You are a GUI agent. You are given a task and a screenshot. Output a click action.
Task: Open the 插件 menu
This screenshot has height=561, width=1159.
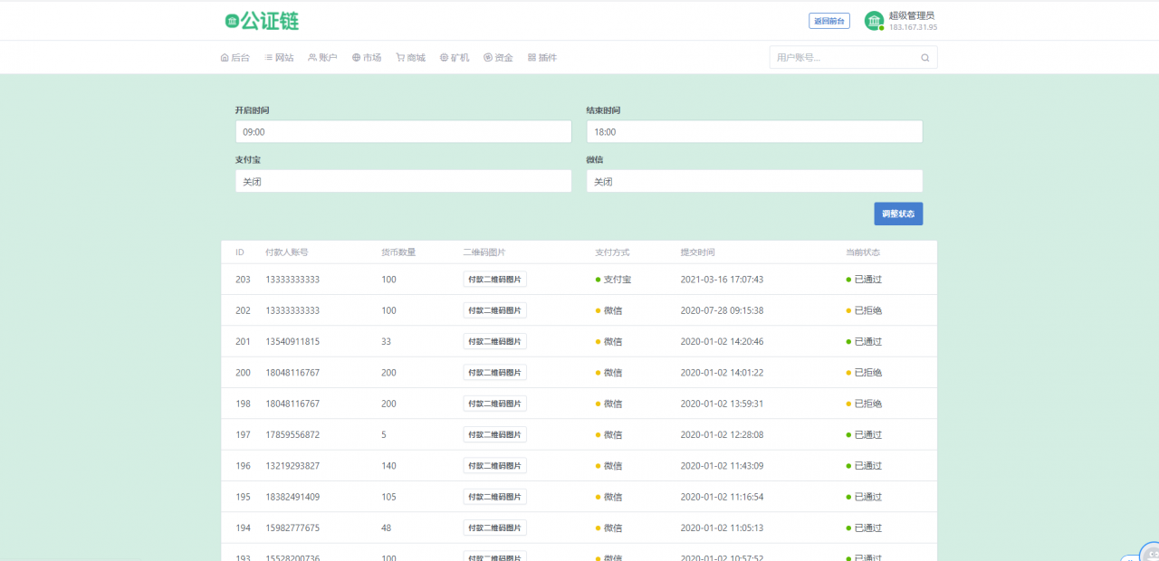pos(542,58)
